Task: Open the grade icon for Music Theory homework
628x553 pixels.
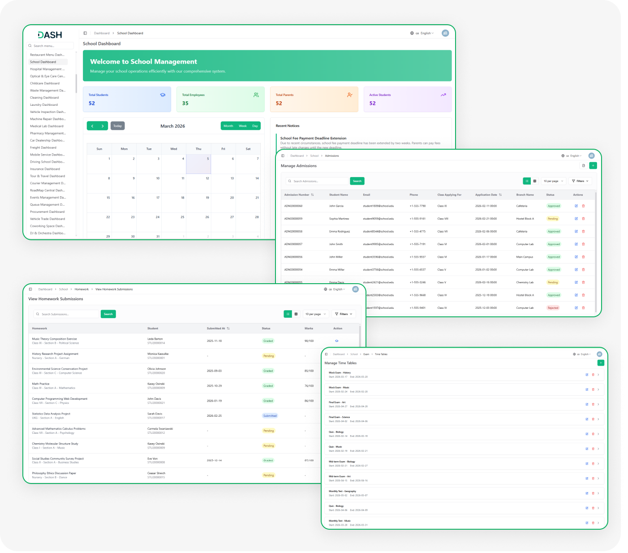Action: pyautogui.click(x=337, y=341)
